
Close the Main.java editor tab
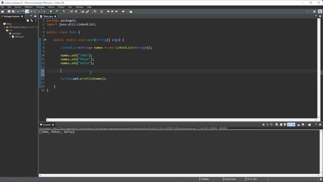click(55, 16)
